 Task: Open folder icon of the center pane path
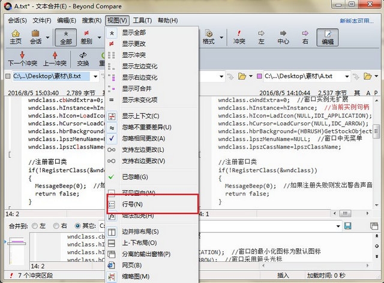pyautogui.click(x=242, y=76)
